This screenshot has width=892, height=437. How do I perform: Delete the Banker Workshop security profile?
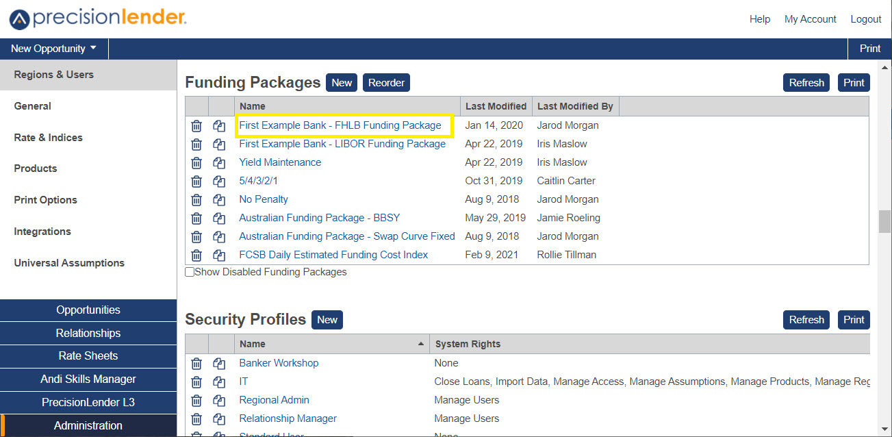(x=196, y=363)
